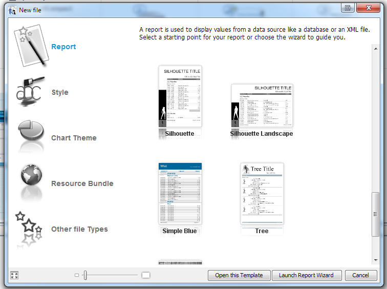Image resolution: width=387 pixels, height=289 pixels.
Task: Click the Cancel button
Action: (x=360, y=275)
